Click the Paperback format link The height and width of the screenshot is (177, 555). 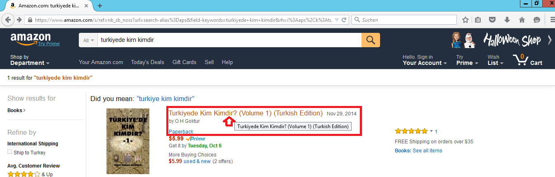(181, 131)
